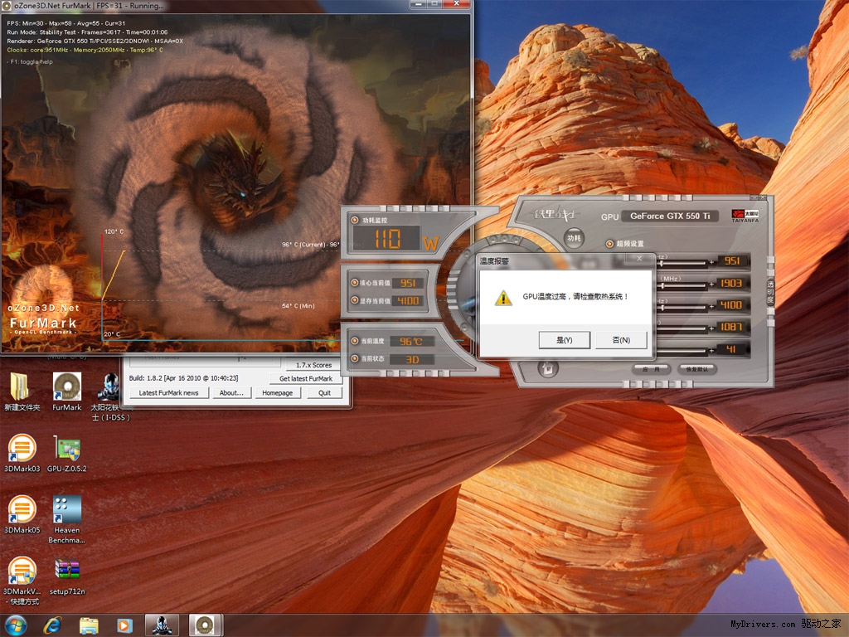This screenshot has width=849, height=637.
Task: Click the TAIYANFA logo in GPU utility
Action: click(x=745, y=216)
